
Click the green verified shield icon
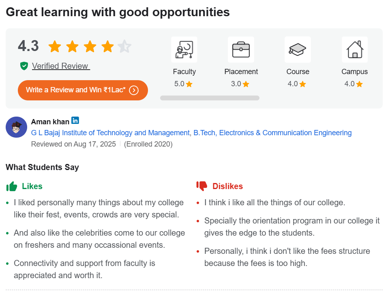pos(24,66)
